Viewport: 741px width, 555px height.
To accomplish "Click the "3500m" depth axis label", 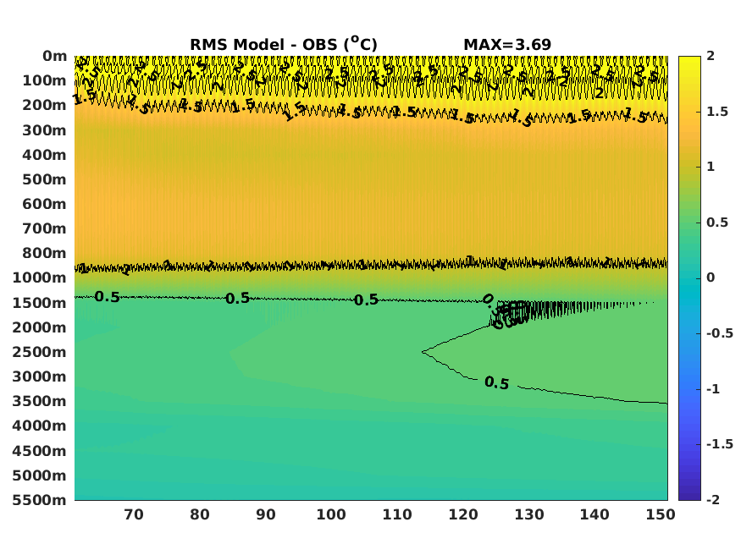I will point(39,401).
